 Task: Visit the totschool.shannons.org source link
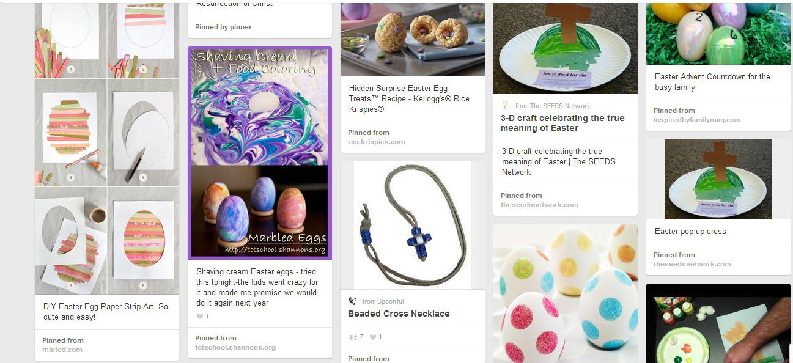pyautogui.click(x=235, y=347)
